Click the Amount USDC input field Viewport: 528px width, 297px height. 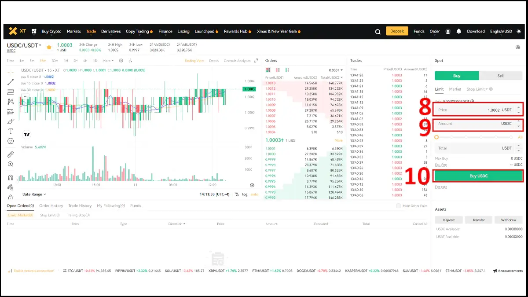coord(478,124)
